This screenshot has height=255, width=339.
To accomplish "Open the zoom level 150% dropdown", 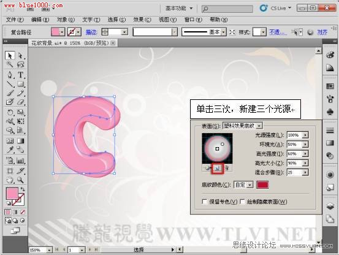I will [49, 250].
